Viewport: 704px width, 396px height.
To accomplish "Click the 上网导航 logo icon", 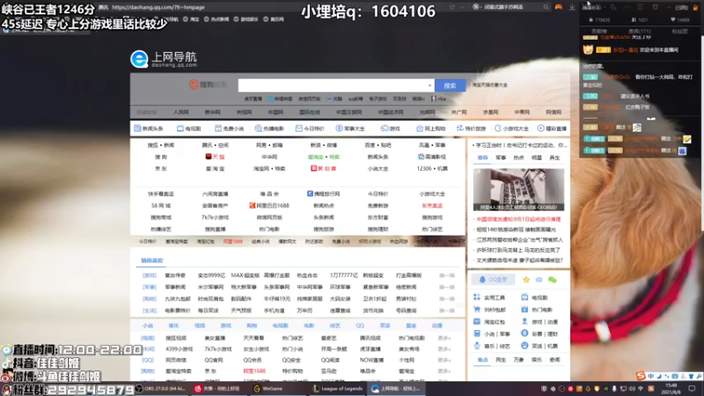I will click(139, 59).
